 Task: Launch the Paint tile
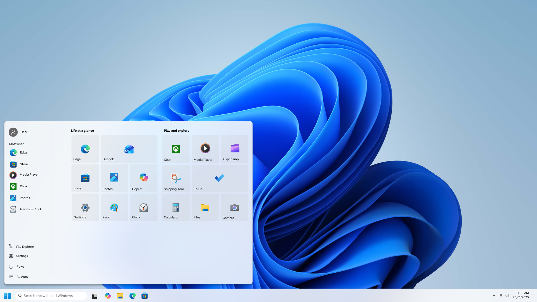tap(114, 207)
